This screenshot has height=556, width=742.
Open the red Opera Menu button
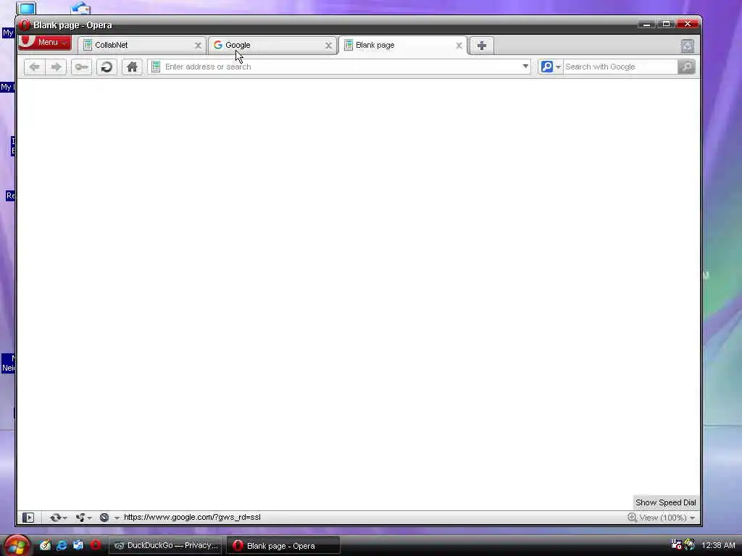pyautogui.click(x=46, y=43)
